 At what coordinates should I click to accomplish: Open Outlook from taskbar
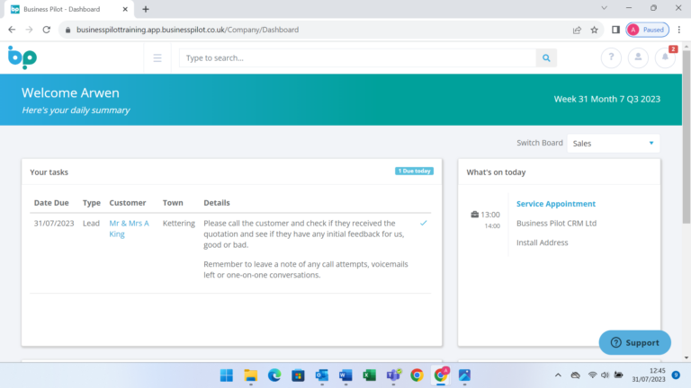coord(322,375)
